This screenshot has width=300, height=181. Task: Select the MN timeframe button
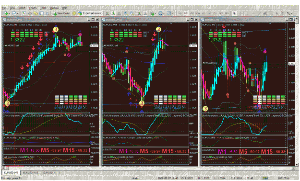(227, 13)
